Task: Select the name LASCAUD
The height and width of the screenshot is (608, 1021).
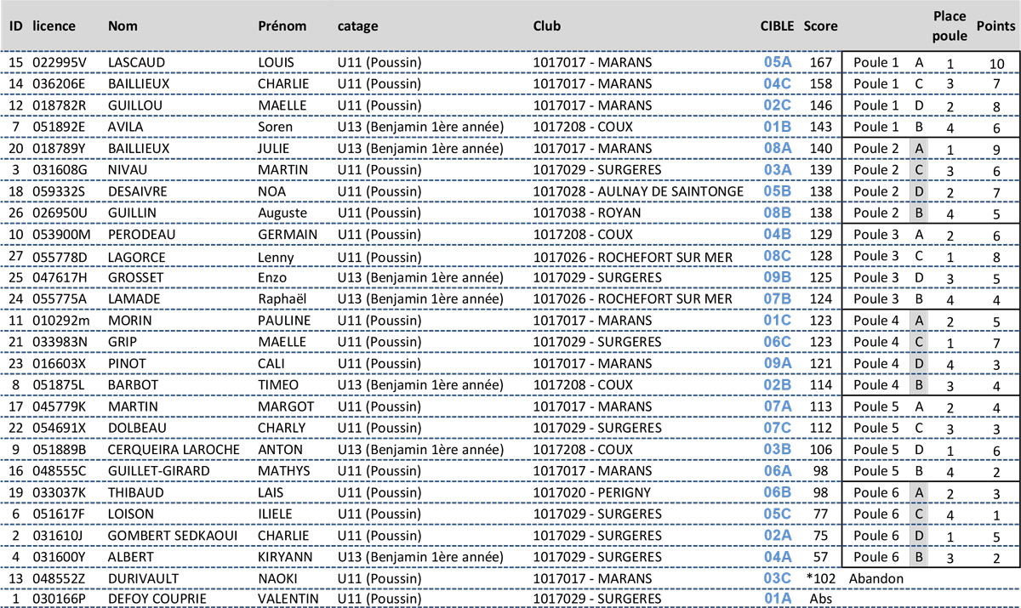Action: point(137,62)
